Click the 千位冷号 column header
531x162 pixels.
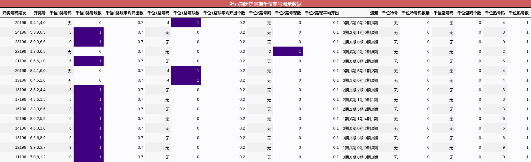390,13
